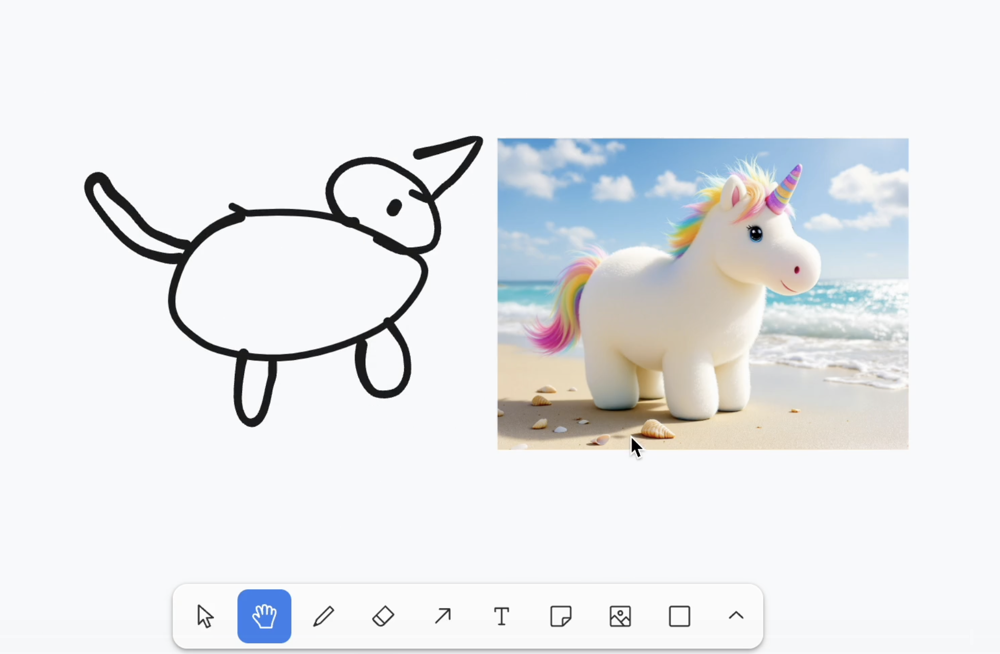1000x654 pixels.
Task: Expand more tools with the chevron
Action: (736, 616)
